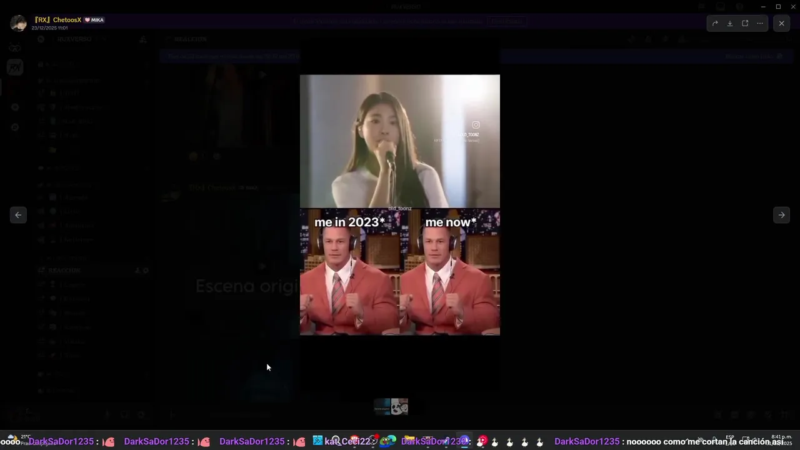
Task: Click the meme image in the viewer
Action: 400,205
